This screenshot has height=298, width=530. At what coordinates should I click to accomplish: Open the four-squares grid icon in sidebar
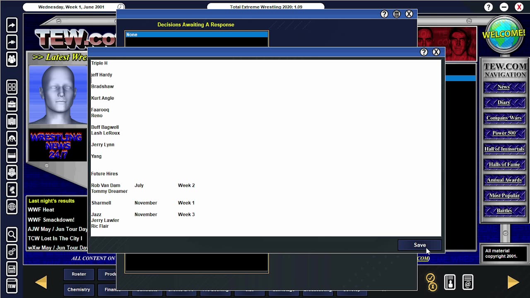12,87
